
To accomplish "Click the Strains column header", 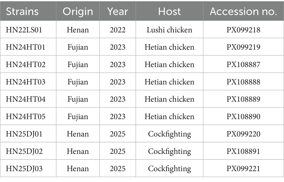I will (x=22, y=11).
